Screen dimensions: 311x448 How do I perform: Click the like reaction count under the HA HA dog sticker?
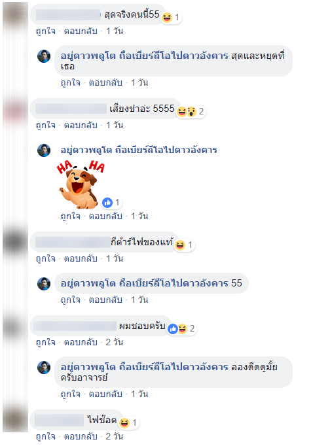pyautogui.click(x=111, y=203)
